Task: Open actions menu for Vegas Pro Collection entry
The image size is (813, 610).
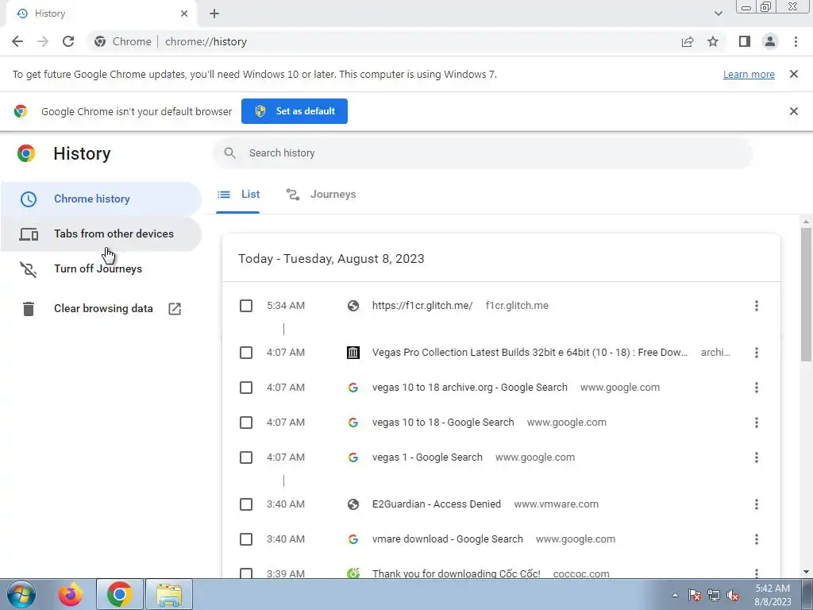Action: pos(756,353)
